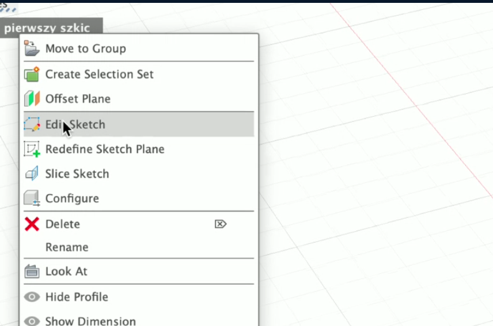Choose Rename from the context menu
This screenshot has width=493, height=326.
pos(139,247)
